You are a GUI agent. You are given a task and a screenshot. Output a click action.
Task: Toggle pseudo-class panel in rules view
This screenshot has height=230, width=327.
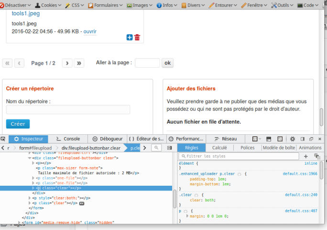coord(317,156)
